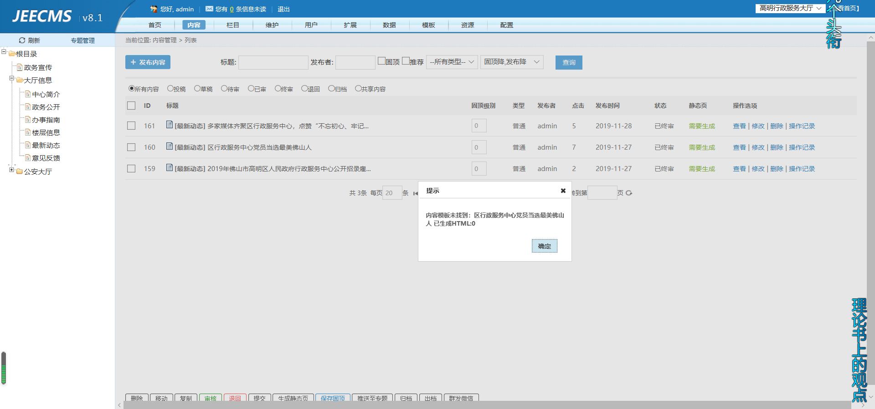Click the pagination reload icon after 页

click(x=629, y=193)
